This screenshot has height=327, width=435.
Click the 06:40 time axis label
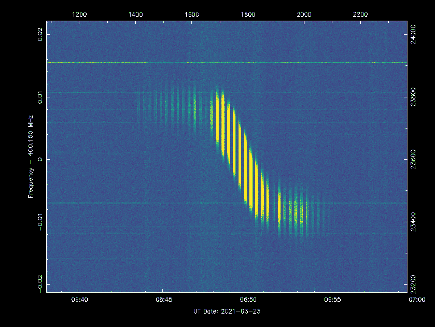79,300
